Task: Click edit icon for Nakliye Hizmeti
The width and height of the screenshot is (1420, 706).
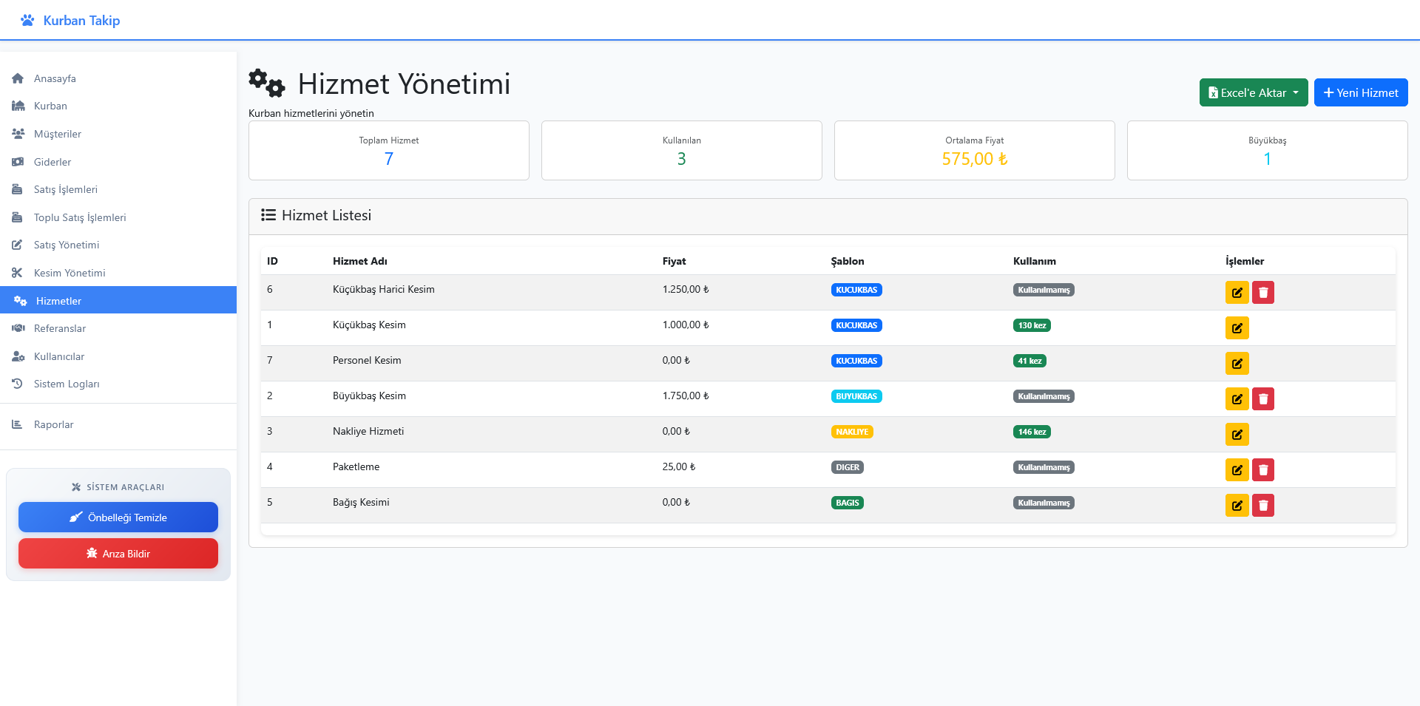Action: [1237, 435]
